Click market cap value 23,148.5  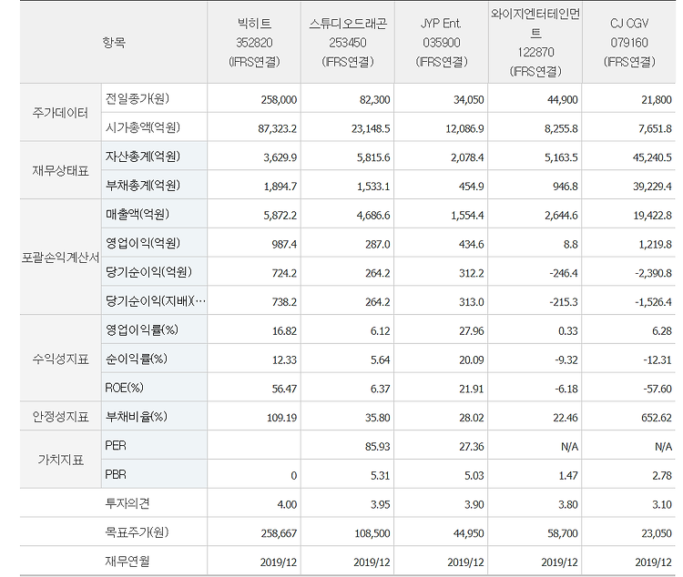coord(371,128)
